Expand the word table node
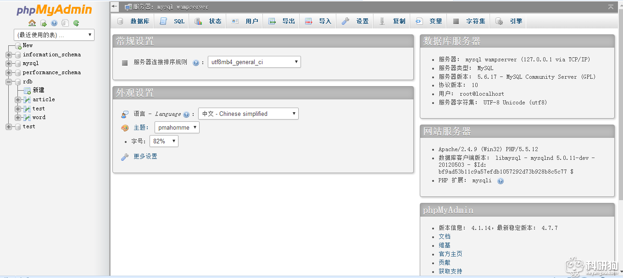The width and height of the screenshot is (623, 278). click(x=18, y=117)
